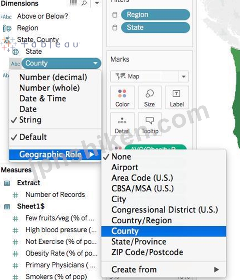Image resolution: width=240 pixels, height=280 pixels.
Task: Click the Detail marks card button
Action: click(122, 124)
